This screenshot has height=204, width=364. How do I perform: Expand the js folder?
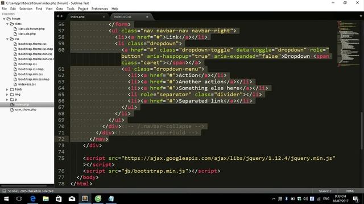click(7, 100)
